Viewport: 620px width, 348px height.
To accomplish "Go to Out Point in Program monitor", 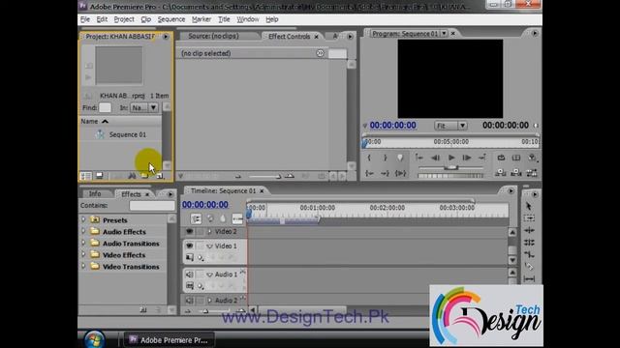I will pos(385,173).
